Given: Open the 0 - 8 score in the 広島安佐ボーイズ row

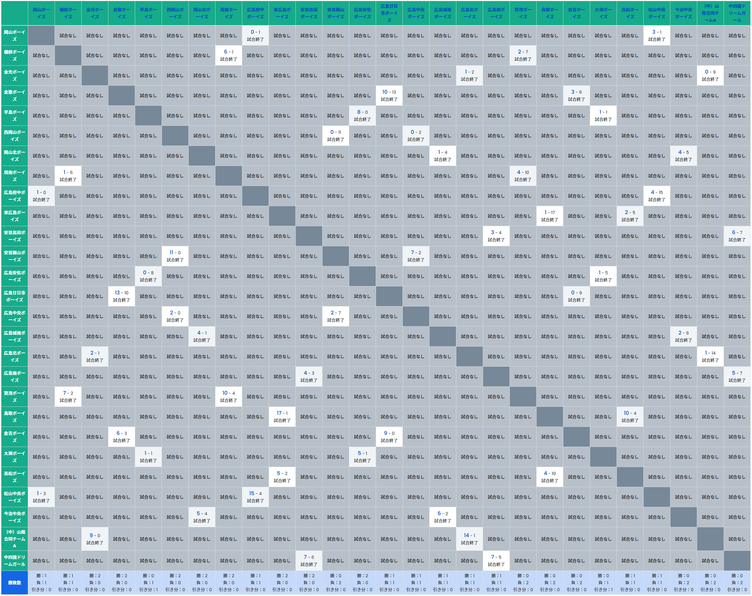Looking at the screenshot, I should [x=148, y=273].
